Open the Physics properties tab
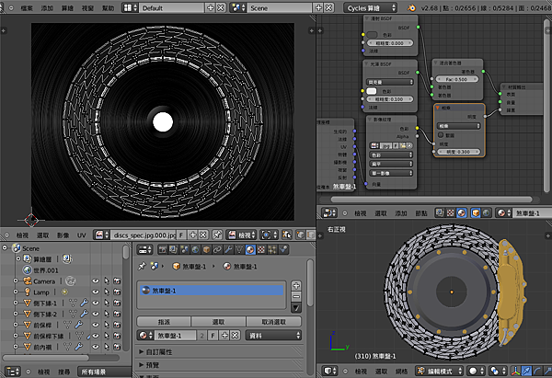This screenshot has height=378, width=552. tap(283, 249)
